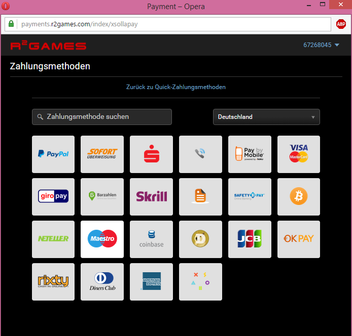Pick Skrill as payment method
The width and height of the screenshot is (352, 336).
tap(151, 197)
